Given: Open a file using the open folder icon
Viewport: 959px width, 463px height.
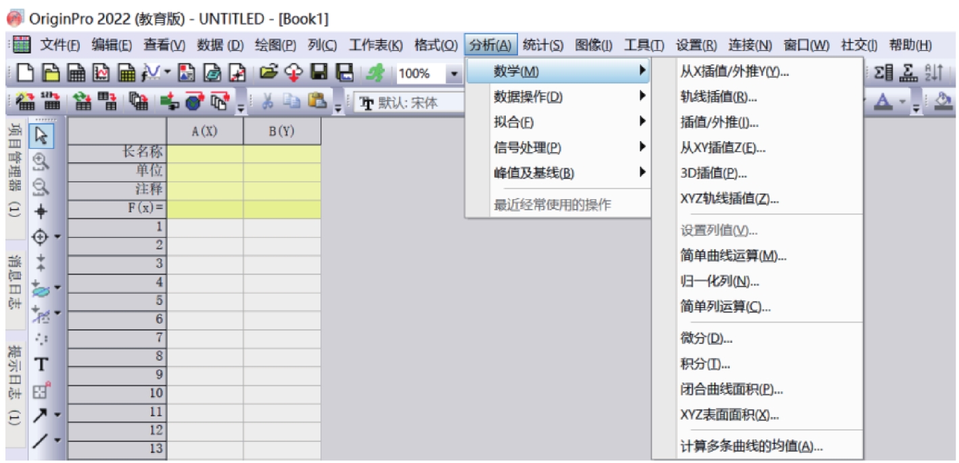Looking at the screenshot, I should tap(269, 72).
